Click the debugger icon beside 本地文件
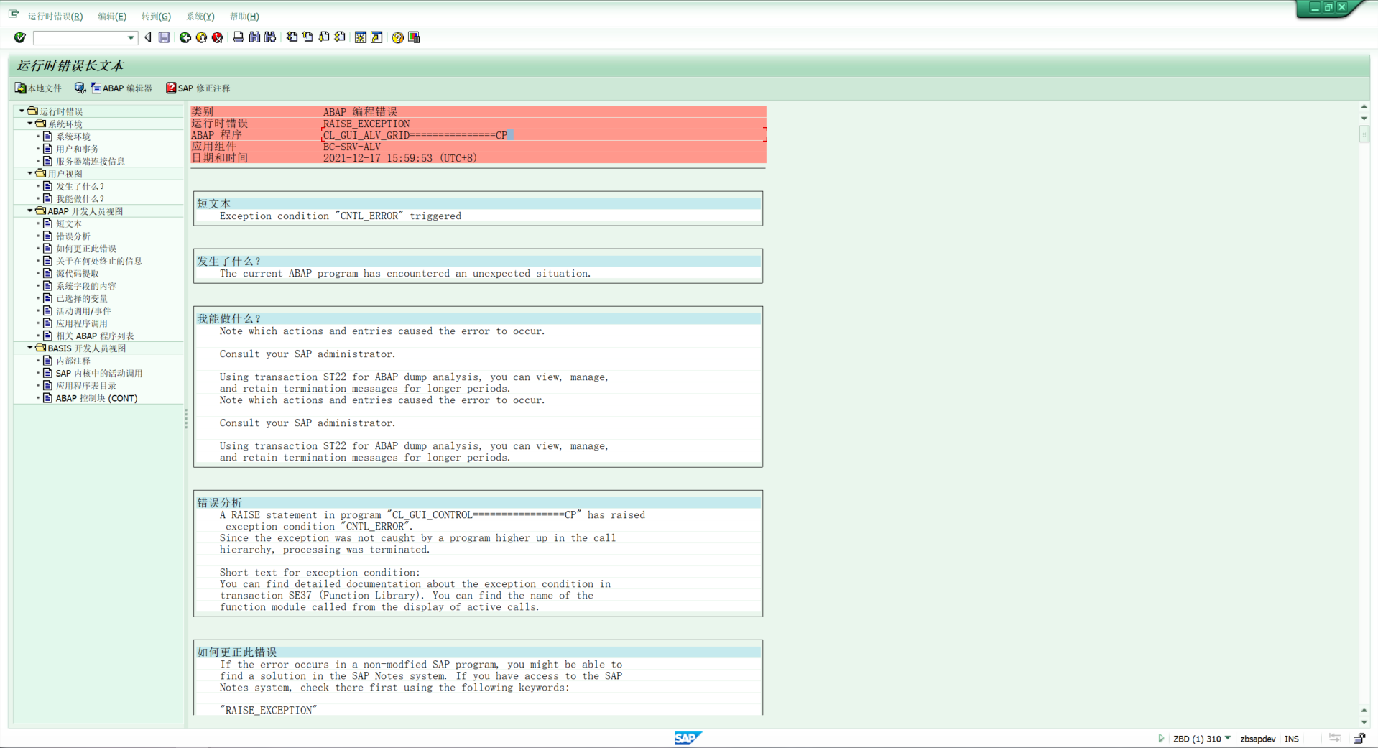The height and width of the screenshot is (748, 1378). (80, 88)
